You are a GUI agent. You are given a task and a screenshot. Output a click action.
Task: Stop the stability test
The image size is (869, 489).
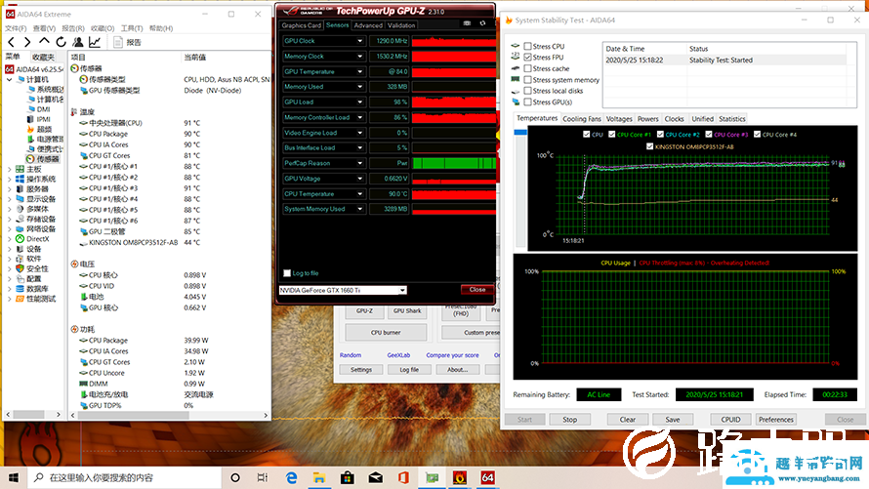(x=569, y=420)
